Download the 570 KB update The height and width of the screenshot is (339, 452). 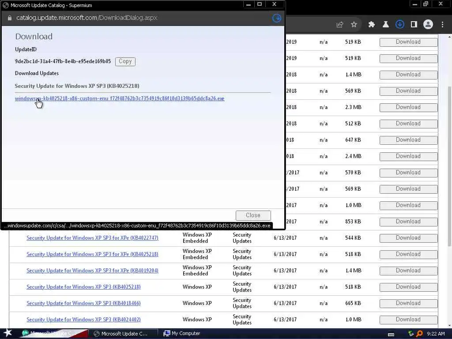(408, 173)
